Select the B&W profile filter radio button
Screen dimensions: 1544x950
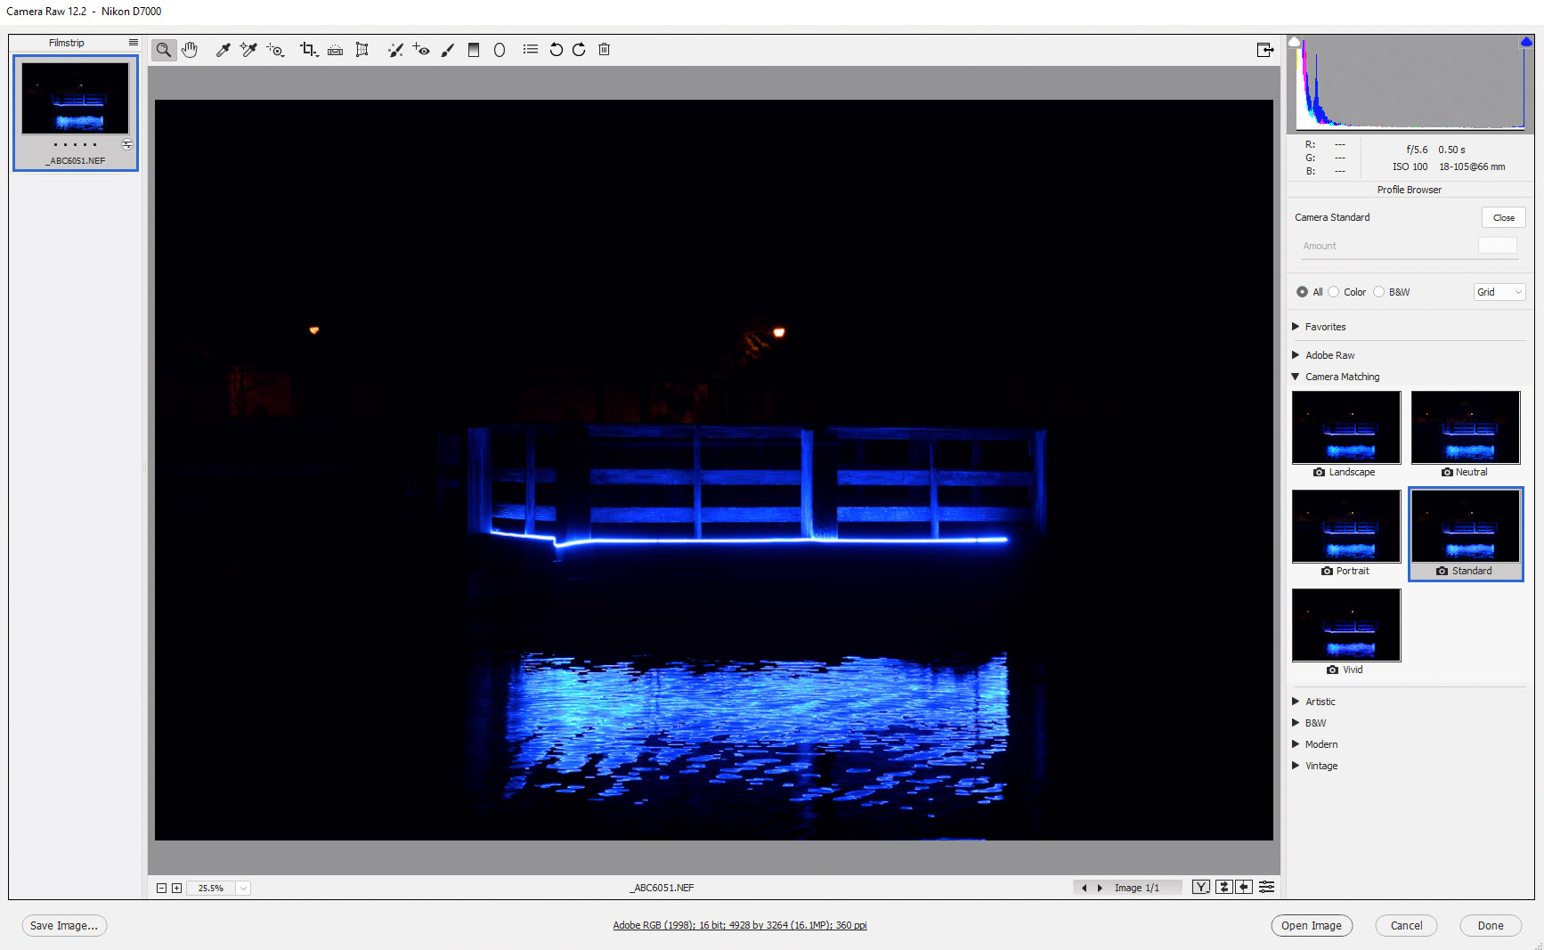(1377, 291)
